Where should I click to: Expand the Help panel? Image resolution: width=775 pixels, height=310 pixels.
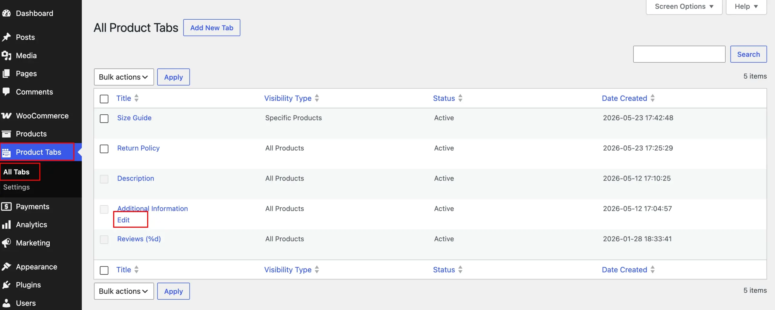(x=746, y=6)
